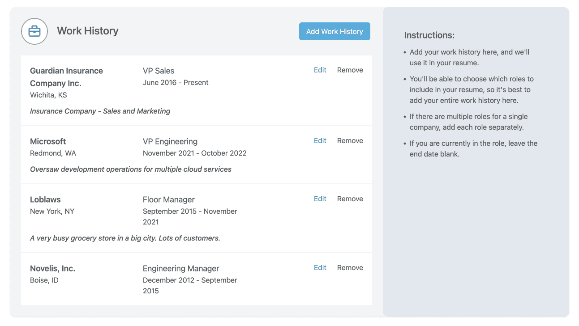Edit the Microsoft VP Engineering entry
579x326 pixels.
(x=320, y=141)
